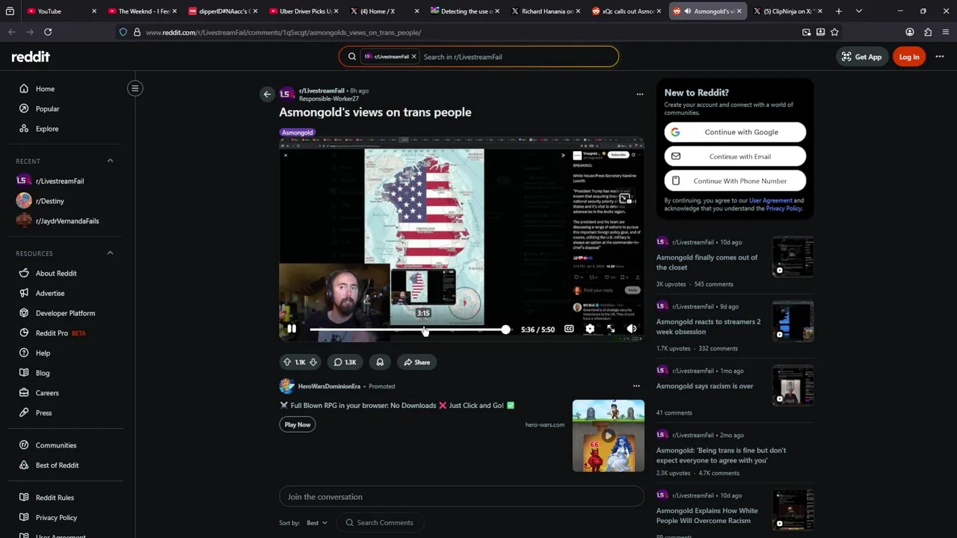
Task: Click the Asmongold flair tag
Action: [x=298, y=132]
